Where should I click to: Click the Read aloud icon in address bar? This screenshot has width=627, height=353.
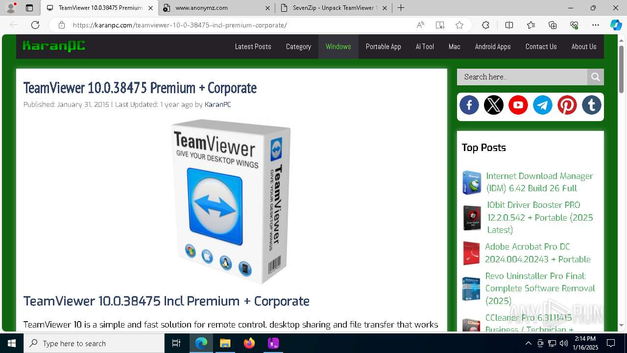[420, 25]
